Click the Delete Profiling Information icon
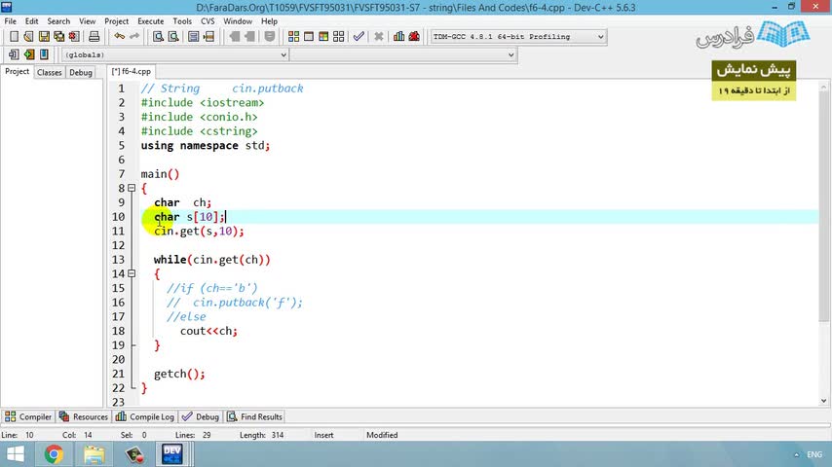 (414, 37)
